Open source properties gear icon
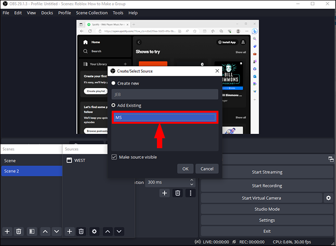Viewport: 336px width, 246px height. (94, 232)
